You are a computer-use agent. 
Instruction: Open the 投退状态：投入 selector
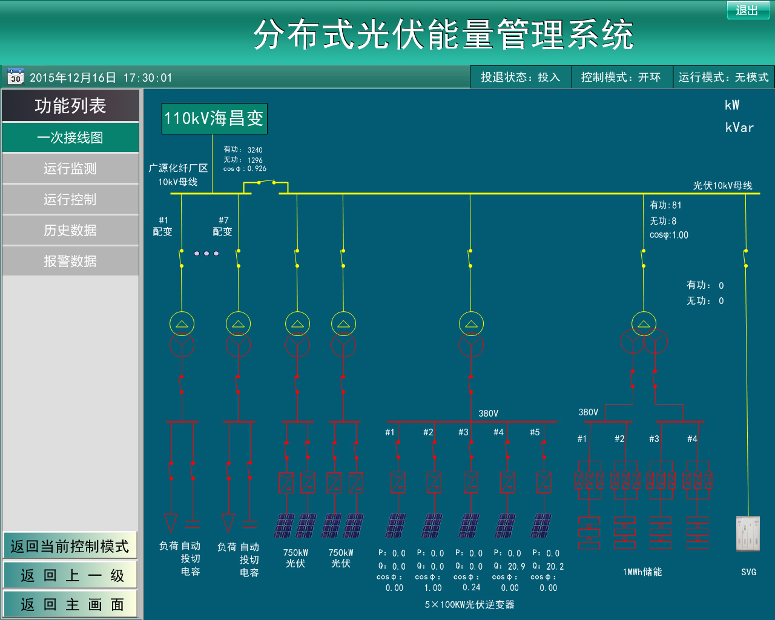519,77
